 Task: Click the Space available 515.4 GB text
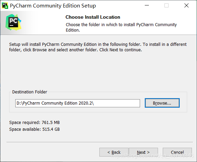[35, 129]
